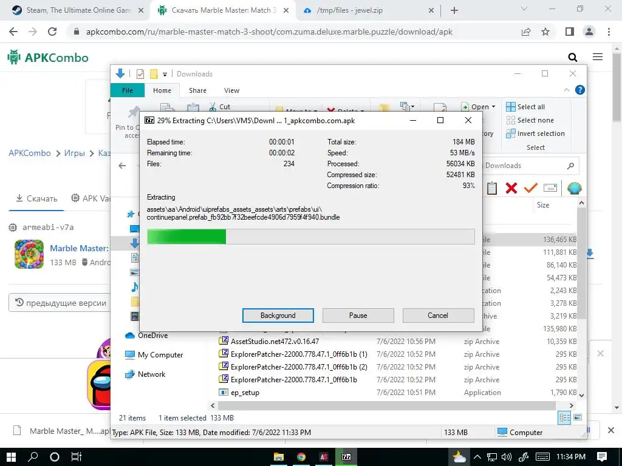Click Select all in the ribbon
Image resolution: width=622 pixels, height=466 pixels.
(x=525, y=107)
